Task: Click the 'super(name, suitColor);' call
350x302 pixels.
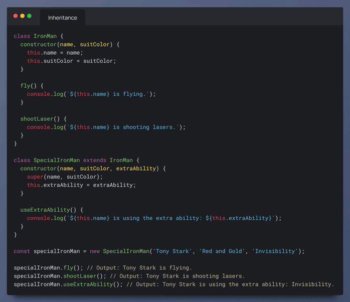Action: tap(65, 177)
